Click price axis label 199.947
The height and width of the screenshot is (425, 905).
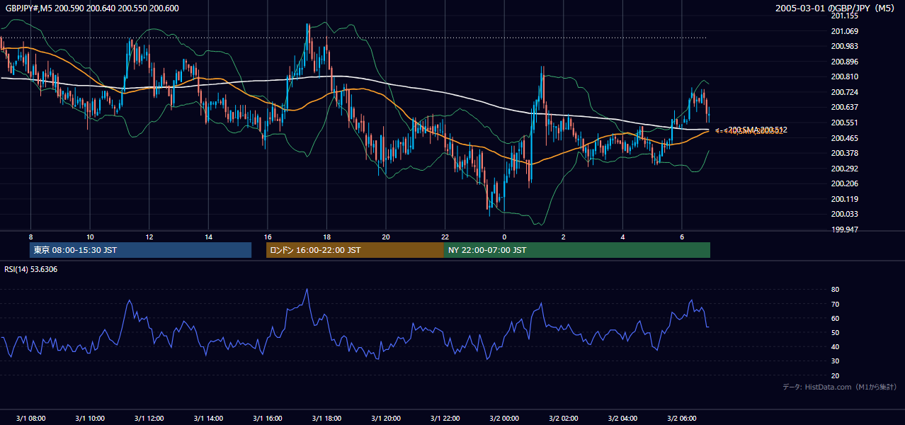click(x=845, y=229)
